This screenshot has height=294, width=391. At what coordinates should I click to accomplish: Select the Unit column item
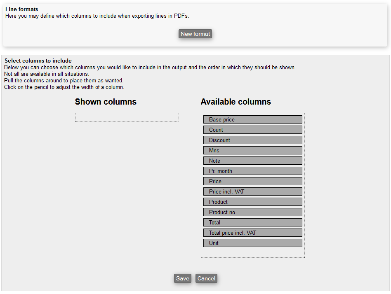click(252, 243)
